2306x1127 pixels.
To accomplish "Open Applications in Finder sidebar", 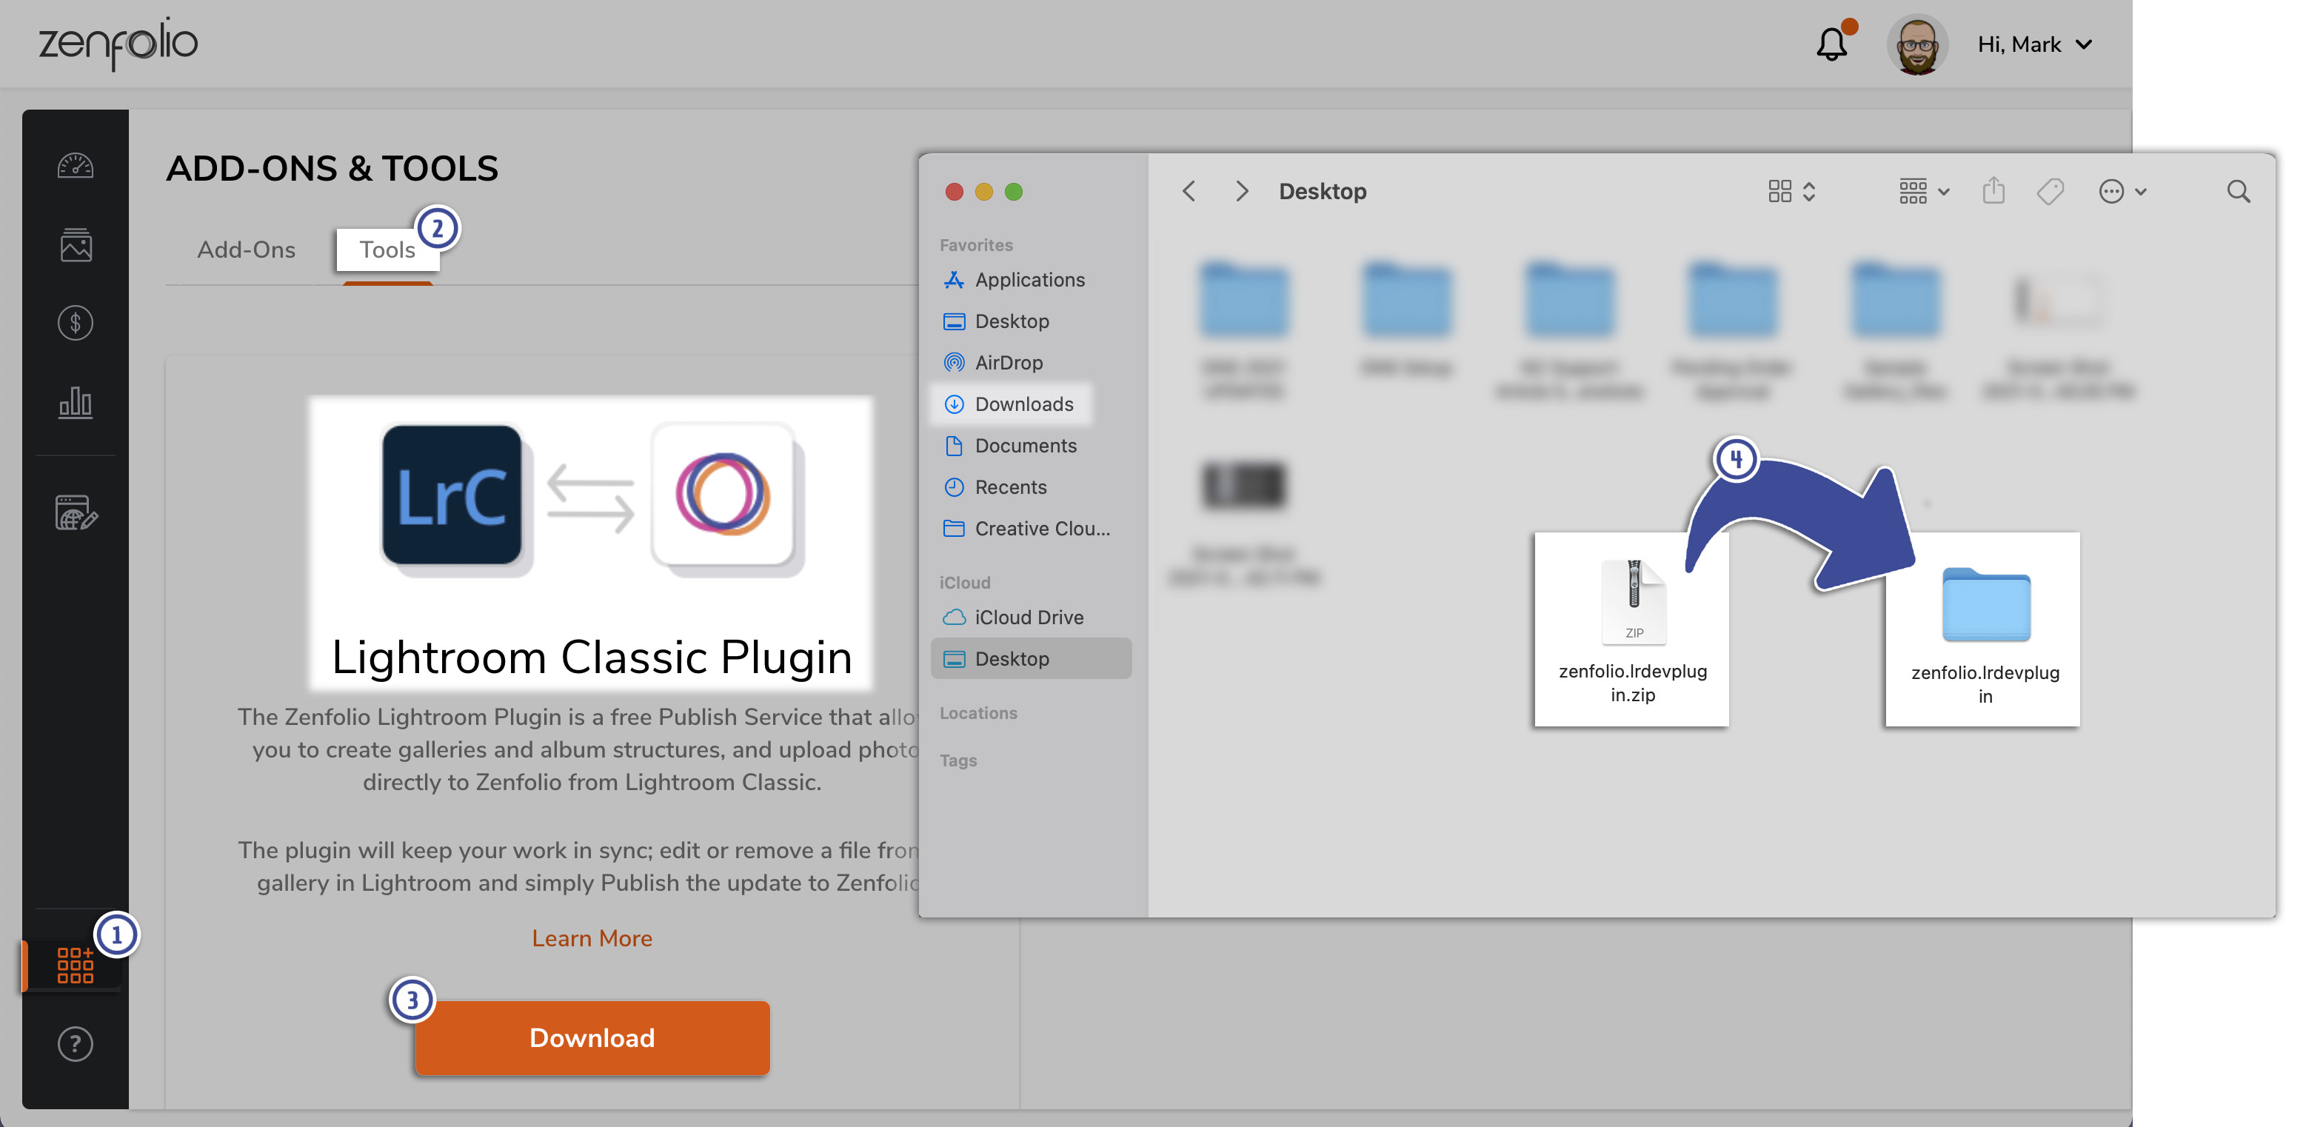I will coord(1029,279).
